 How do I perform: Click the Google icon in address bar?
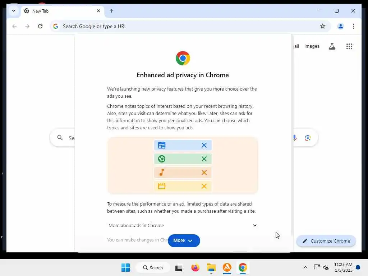pos(56,26)
